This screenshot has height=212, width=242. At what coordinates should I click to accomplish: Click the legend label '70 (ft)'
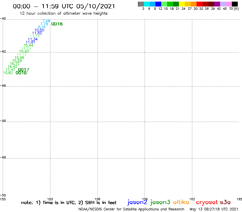click(x=234, y=8)
